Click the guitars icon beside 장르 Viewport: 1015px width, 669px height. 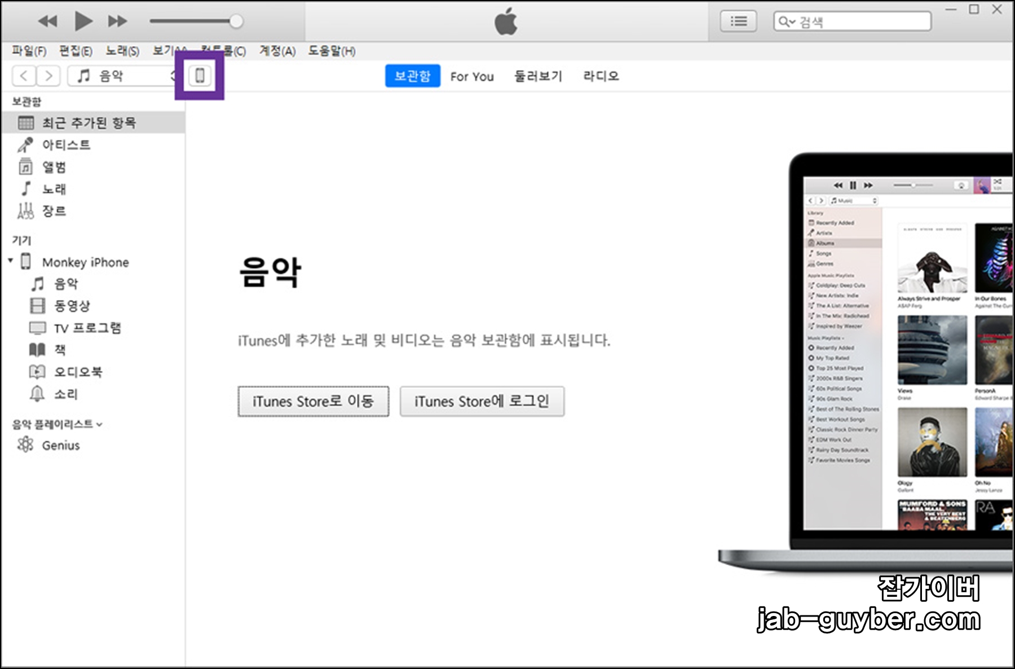point(25,211)
